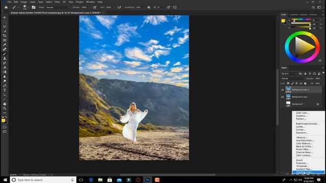Select the Eraser tool
Viewport: 326px width, 183px height.
tap(5, 68)
